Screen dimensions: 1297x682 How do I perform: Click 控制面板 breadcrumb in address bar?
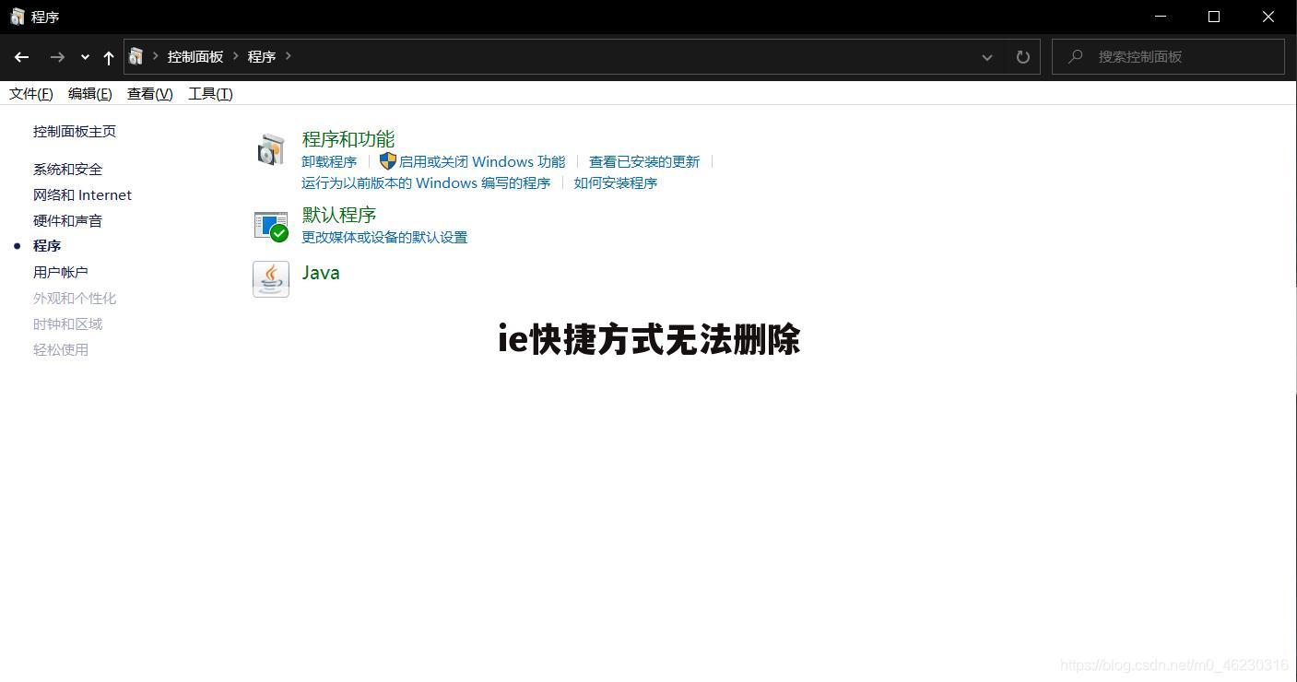click(x=195, y=56)
